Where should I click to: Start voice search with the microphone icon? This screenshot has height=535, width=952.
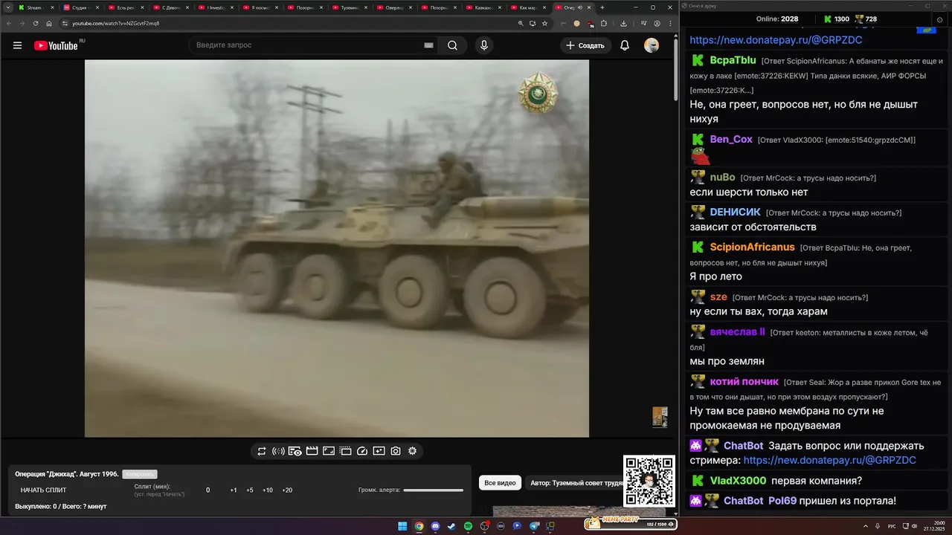tap(484, 45)
